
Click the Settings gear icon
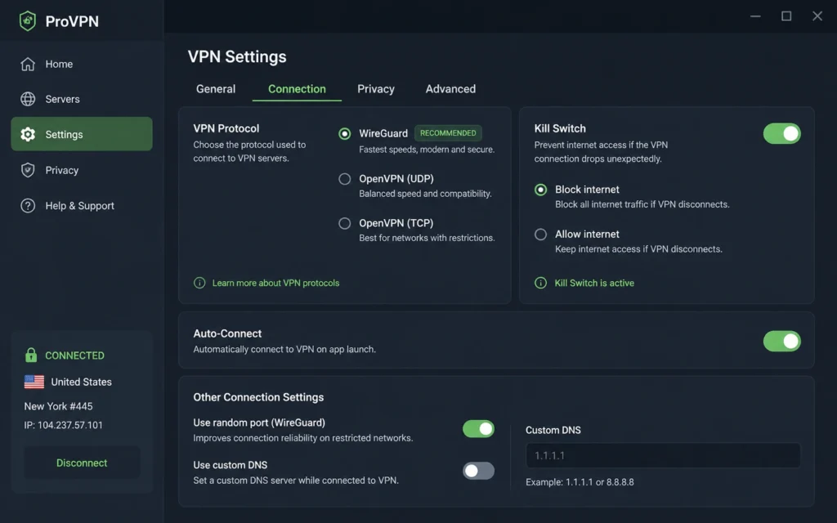click(x=28, y=135)
